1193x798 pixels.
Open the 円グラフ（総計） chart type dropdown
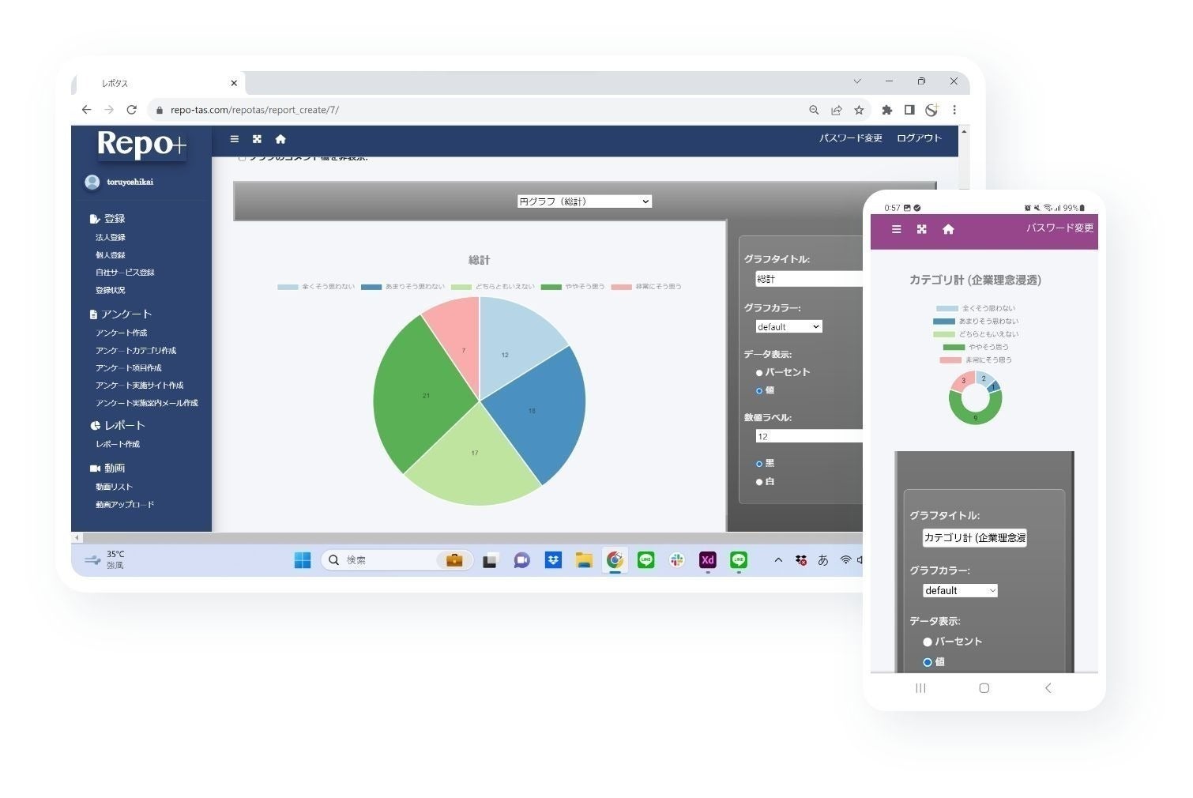[x=584, y=201]
